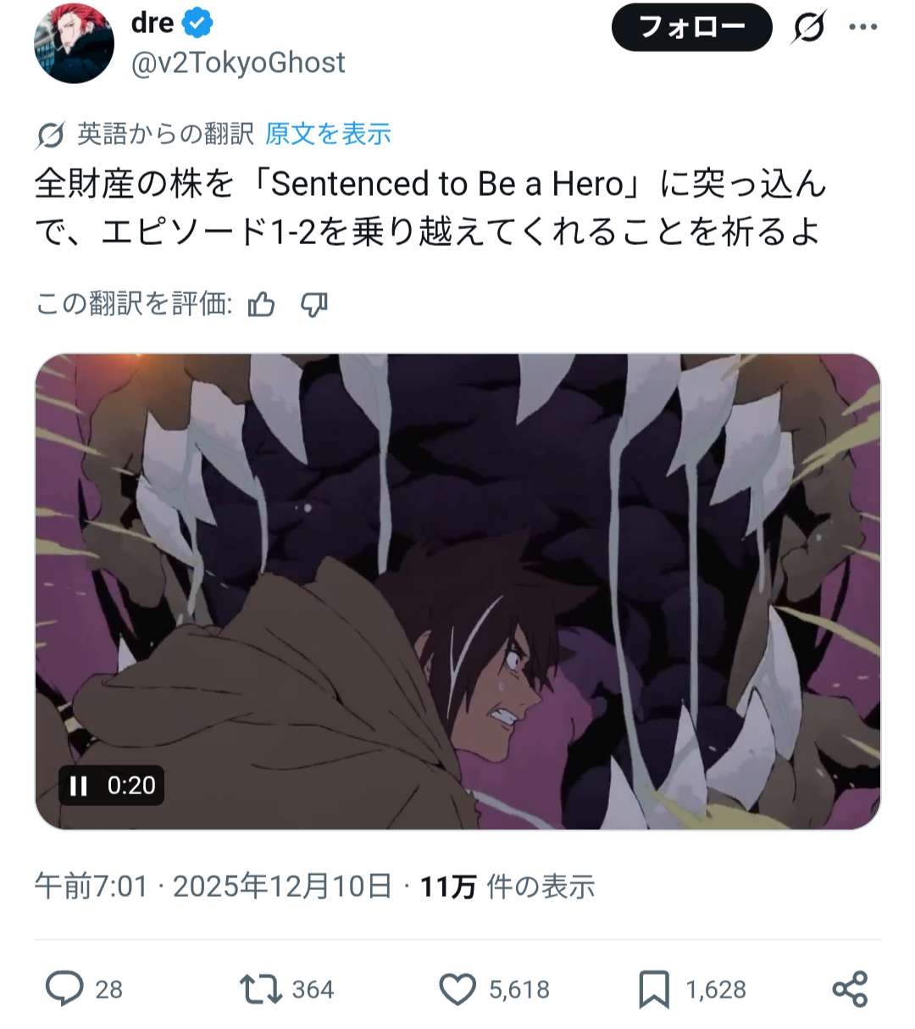Click the dre display name
Screen dimensions: 915x1029
pyautogui.click(x=152, y=23)
